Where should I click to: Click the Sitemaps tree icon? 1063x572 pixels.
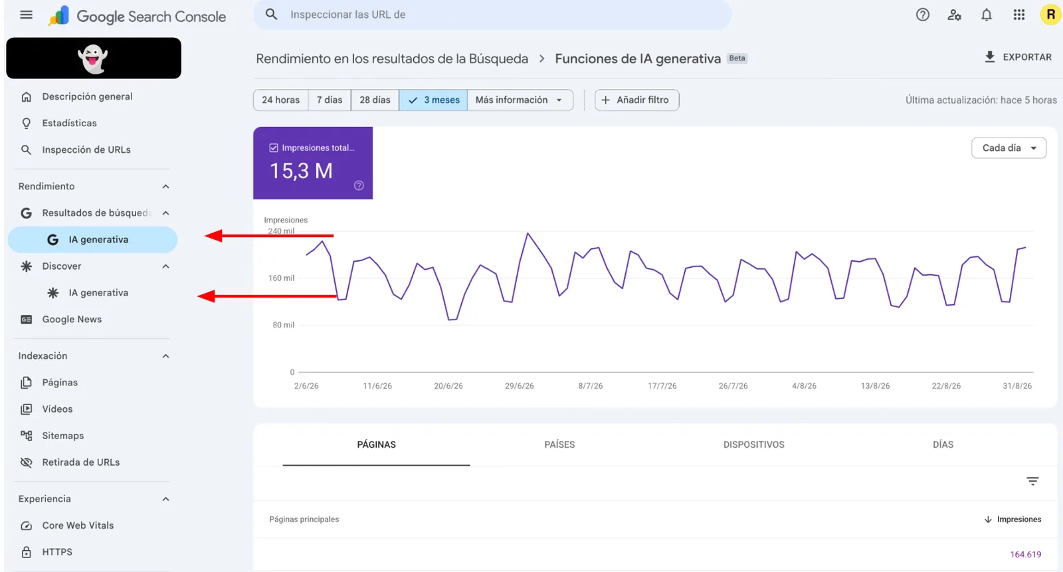pyautogui.click(x=27, y=436)
